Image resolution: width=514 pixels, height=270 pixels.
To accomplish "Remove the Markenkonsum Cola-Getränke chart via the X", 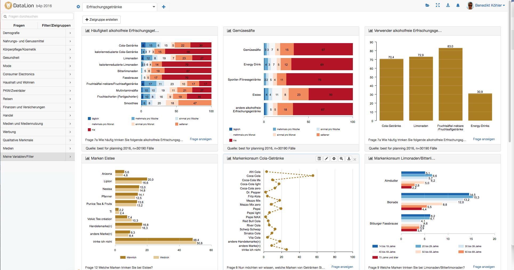I will click(x=355, y=159).
